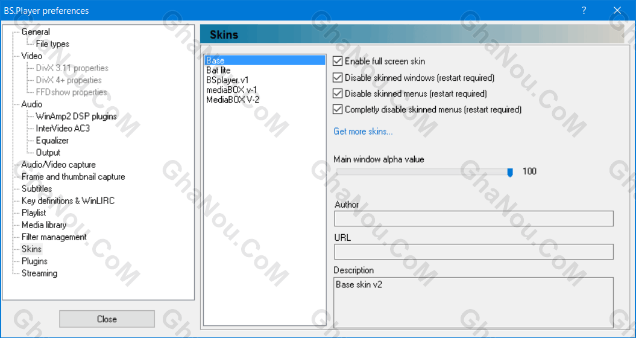636x338 pixels.
Task: Open Equalizer settings
Action: coord(52,141)
